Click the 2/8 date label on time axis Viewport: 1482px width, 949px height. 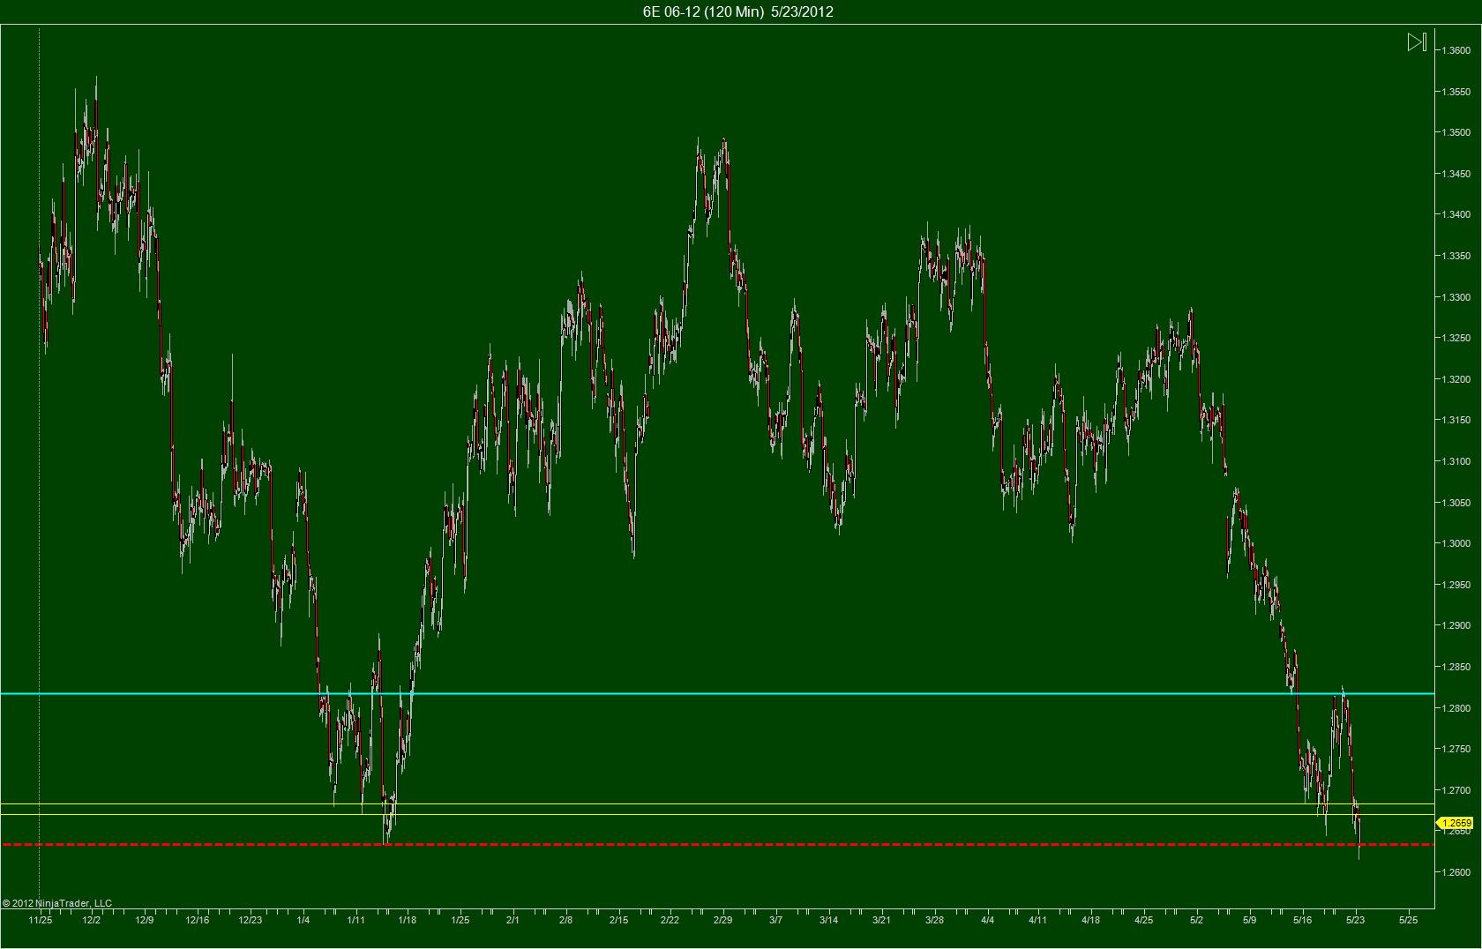tap(565, 920)
